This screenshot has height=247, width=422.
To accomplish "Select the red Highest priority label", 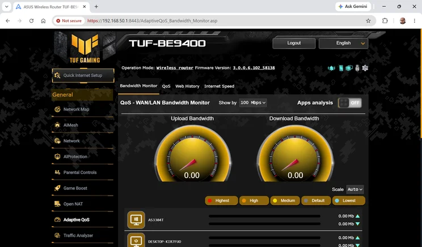I will pyautogui.click(x=222, y=201).
